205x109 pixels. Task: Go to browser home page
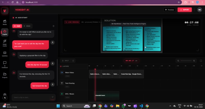pyautogui.click(x=17, y=2)
